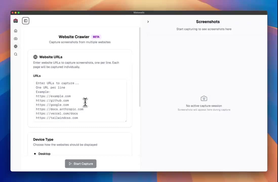The image size is (278, 182).
Task: Select the Screenshots panel header
Action: click(208, 22)
